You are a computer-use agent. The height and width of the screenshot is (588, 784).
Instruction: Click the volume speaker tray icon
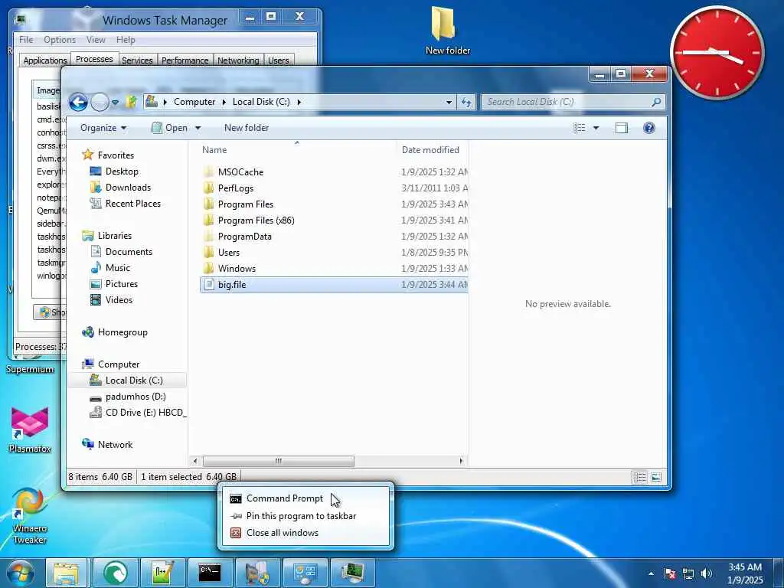[707, 573]
